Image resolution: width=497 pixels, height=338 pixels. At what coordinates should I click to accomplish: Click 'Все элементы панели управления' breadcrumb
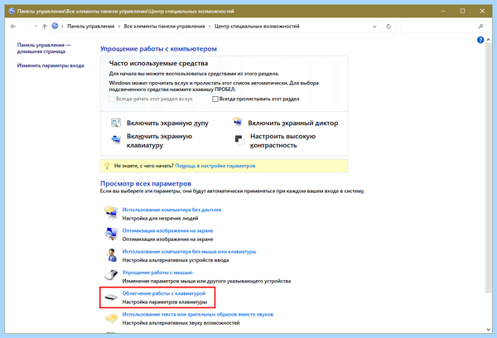(x=164, y=27)
